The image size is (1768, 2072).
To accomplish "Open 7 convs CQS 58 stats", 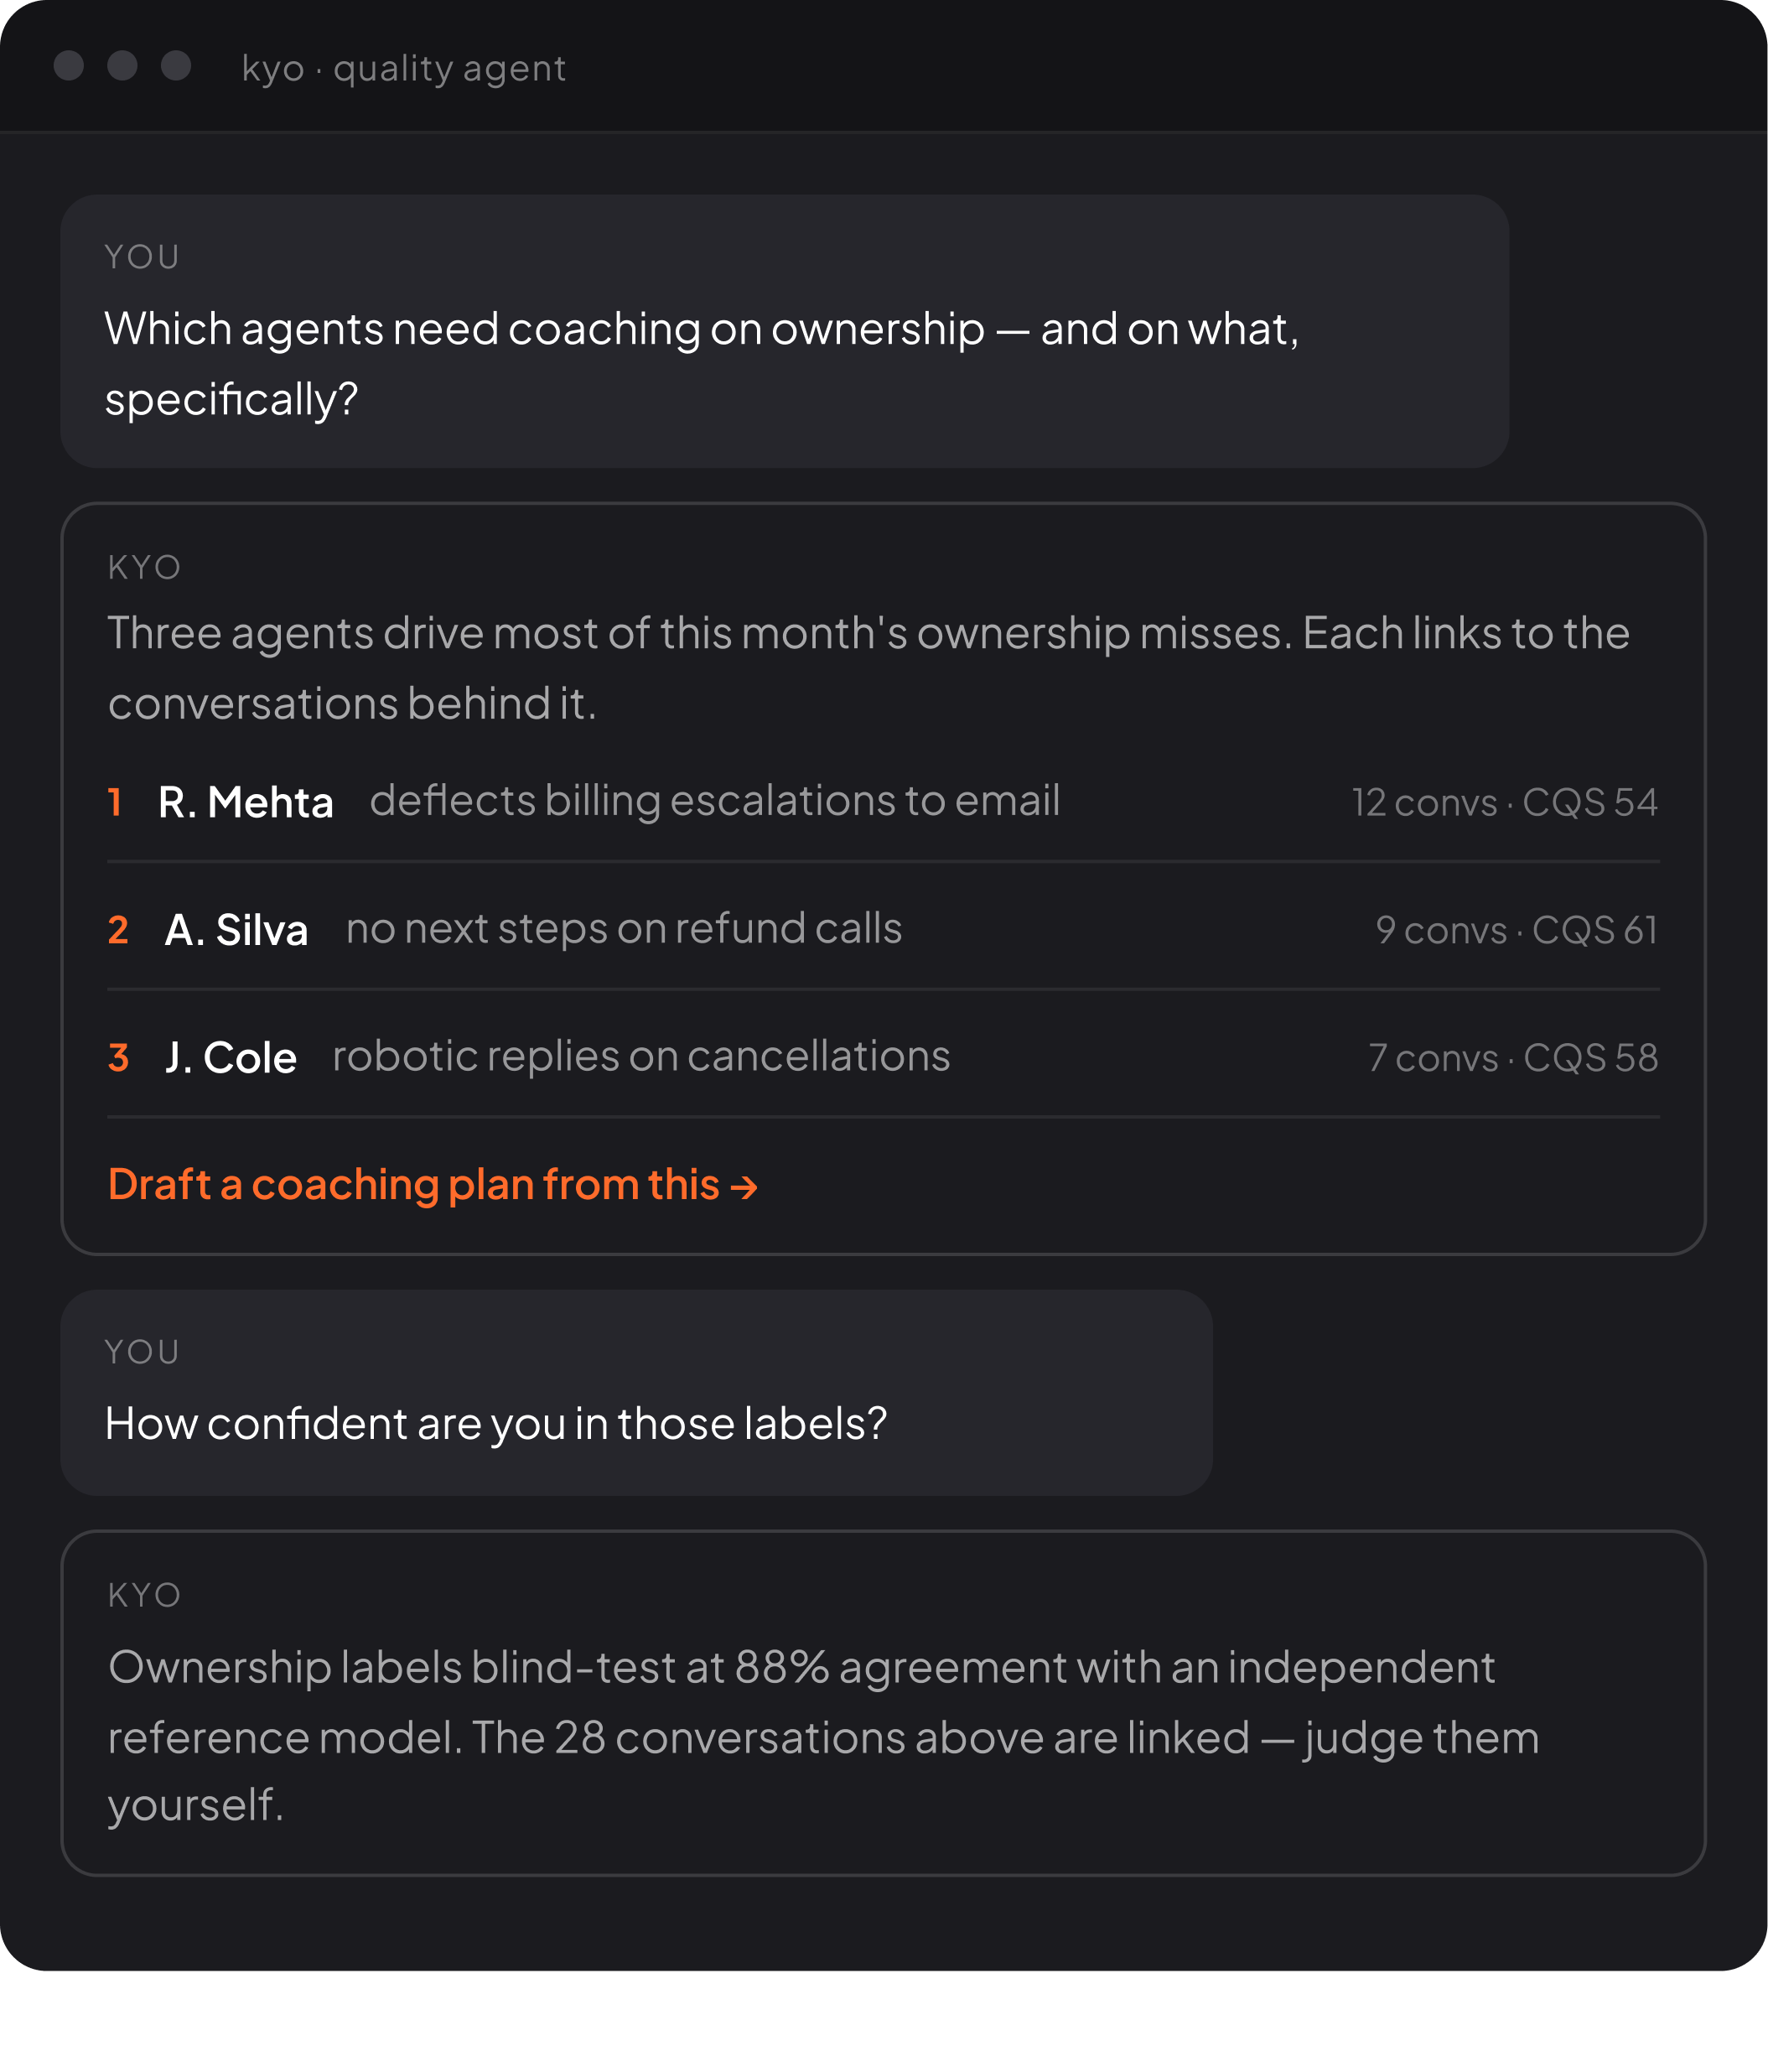I will (x=1513, y=1058).
